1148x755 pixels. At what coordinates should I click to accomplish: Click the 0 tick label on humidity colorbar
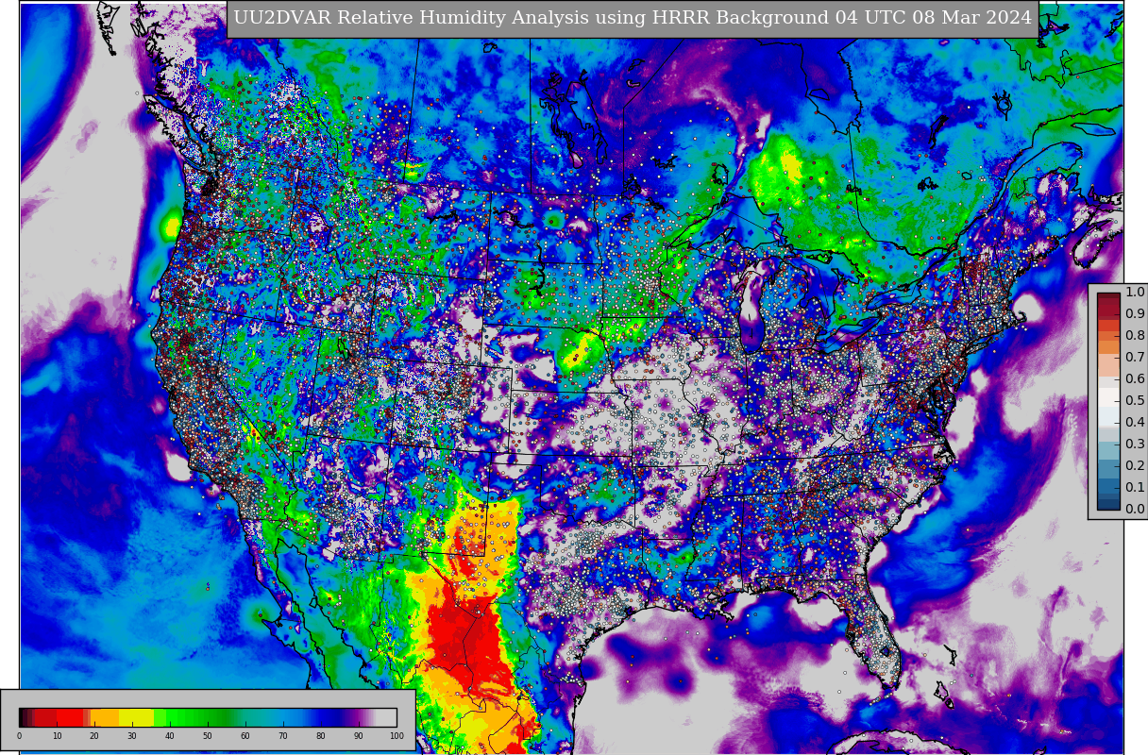click(19, 736)
